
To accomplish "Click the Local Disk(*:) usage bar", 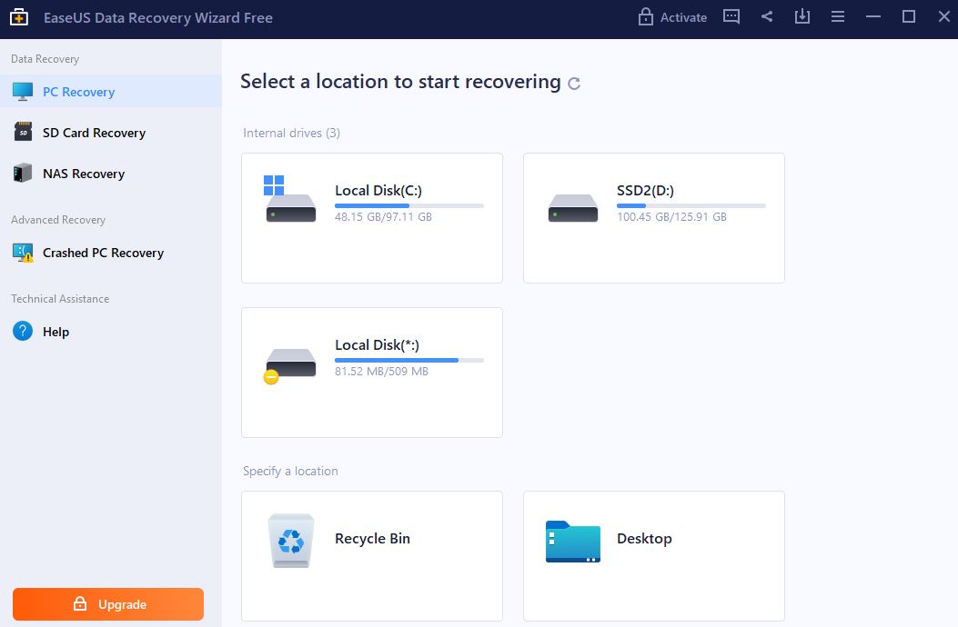I will 409,360.
